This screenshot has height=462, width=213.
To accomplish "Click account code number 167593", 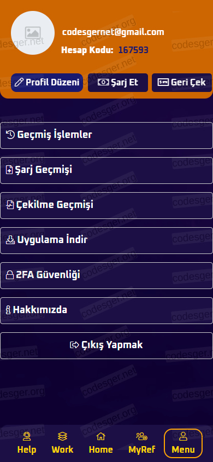I will pos(133,50).
